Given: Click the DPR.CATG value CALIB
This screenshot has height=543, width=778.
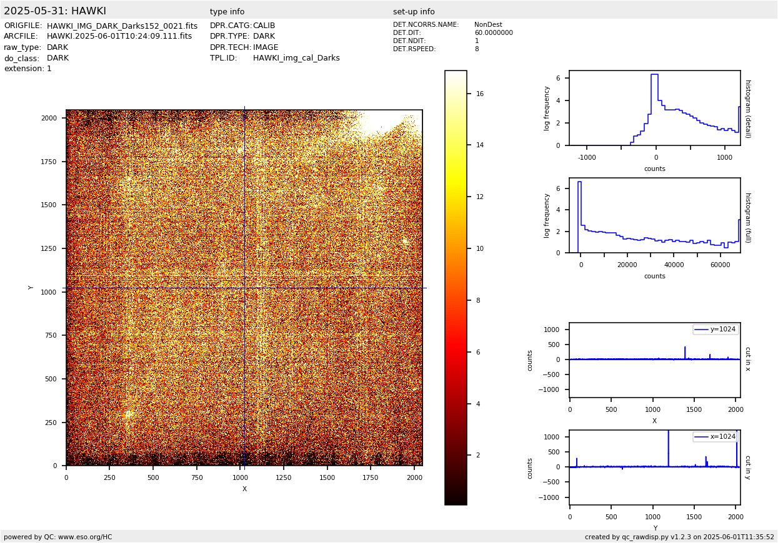Looking at the screenshot, I should tap(264, 26).
